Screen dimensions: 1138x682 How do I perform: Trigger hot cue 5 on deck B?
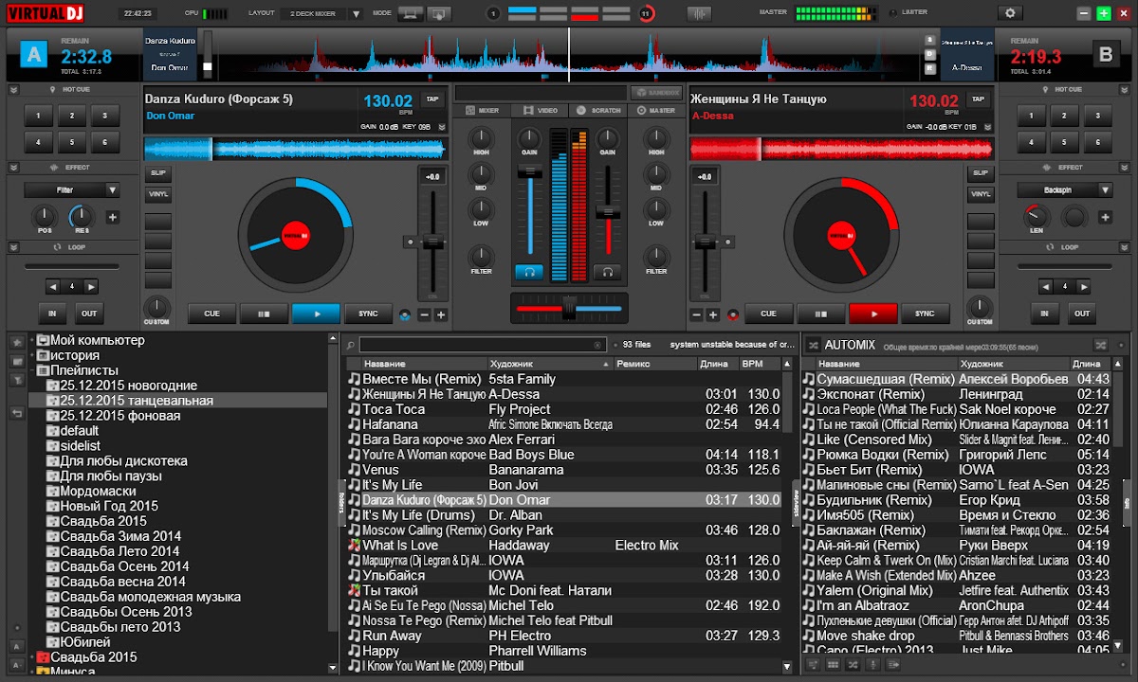tap(1065, 143)
